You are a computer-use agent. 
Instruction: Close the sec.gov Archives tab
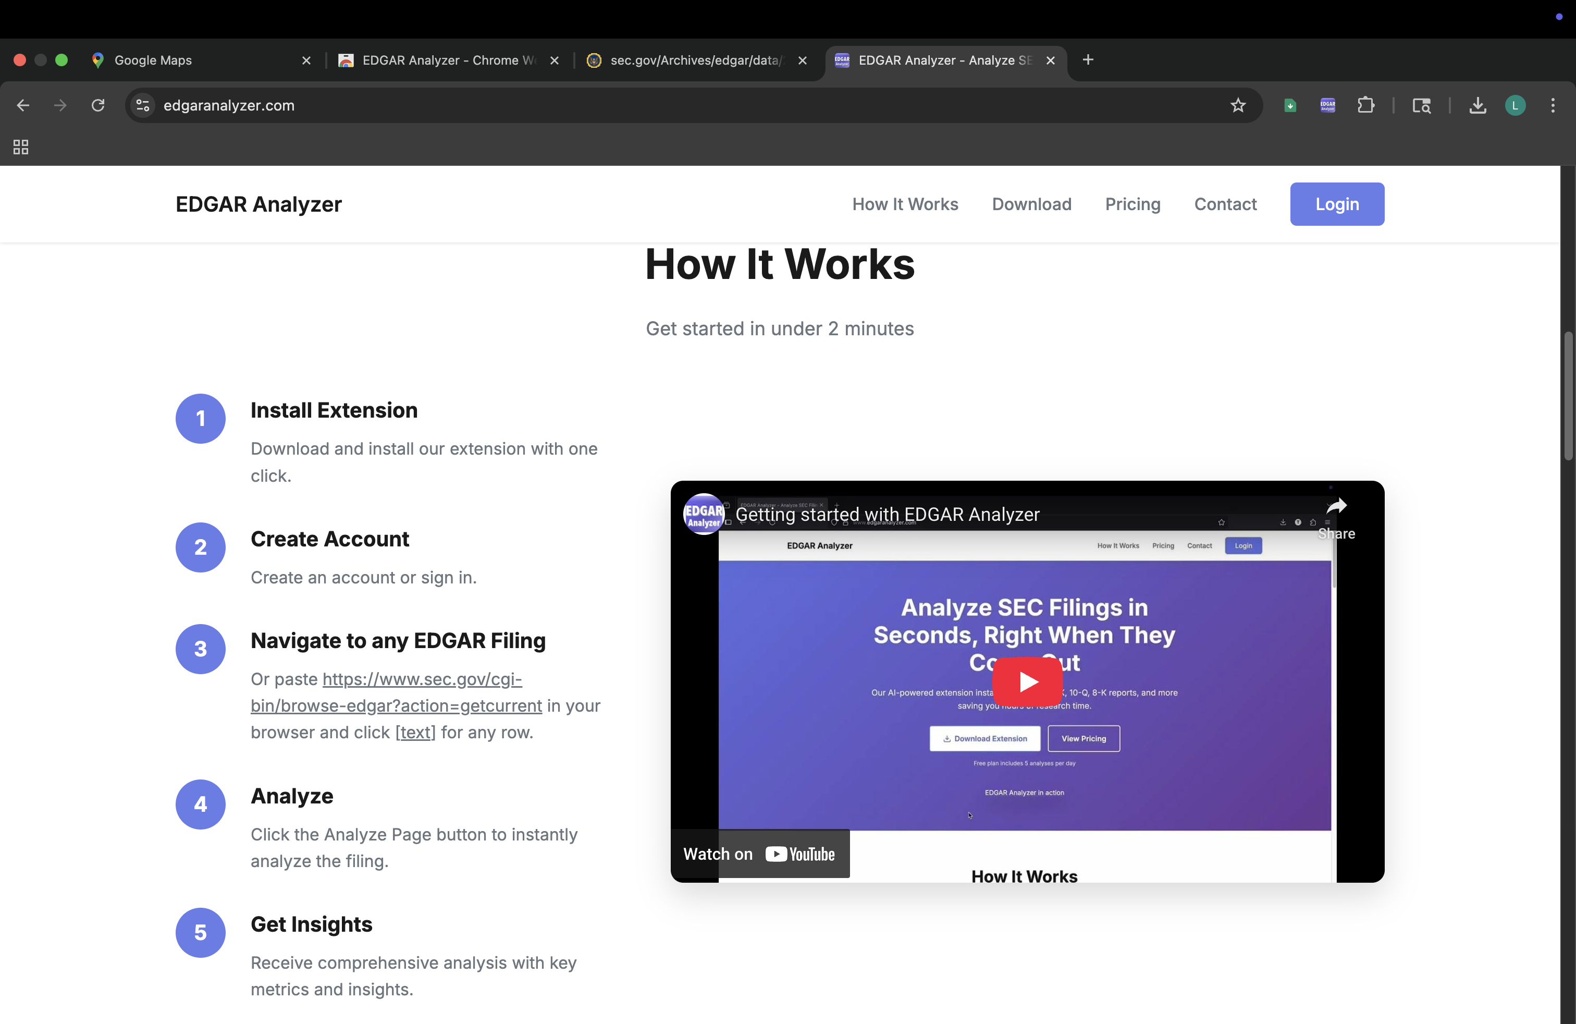pos(803,60)
